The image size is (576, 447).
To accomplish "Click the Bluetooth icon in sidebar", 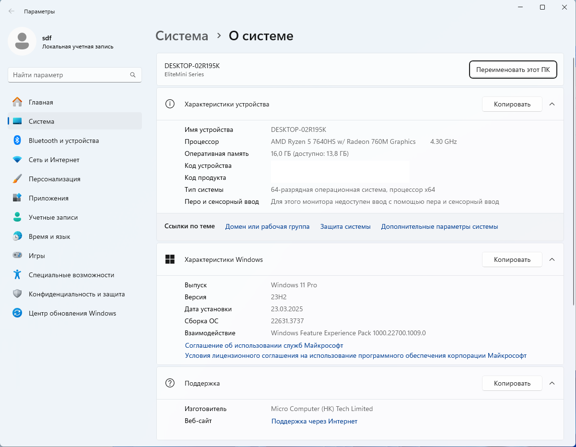I will pyautogui.click(x=17, y=141).
